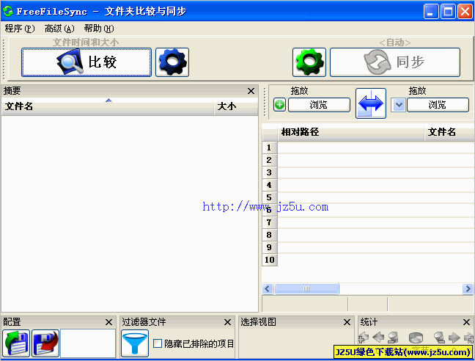The height and width of the screenshot is (361, 475).
Task: Click the 比较 (Compare) button
Action: click(86, 62)
